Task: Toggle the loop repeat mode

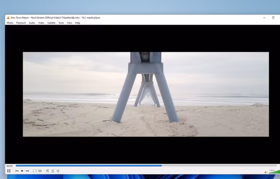Action: (53, 171)
